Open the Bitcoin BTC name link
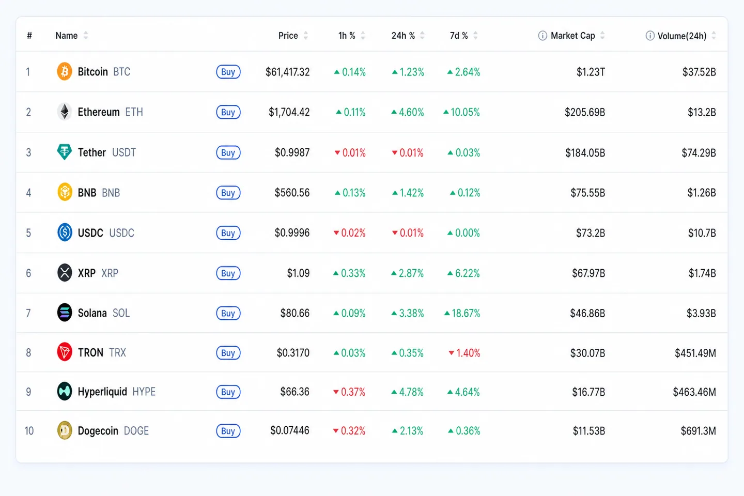The width and height of the screenshot is (744, 496). [x=104, y=71]
